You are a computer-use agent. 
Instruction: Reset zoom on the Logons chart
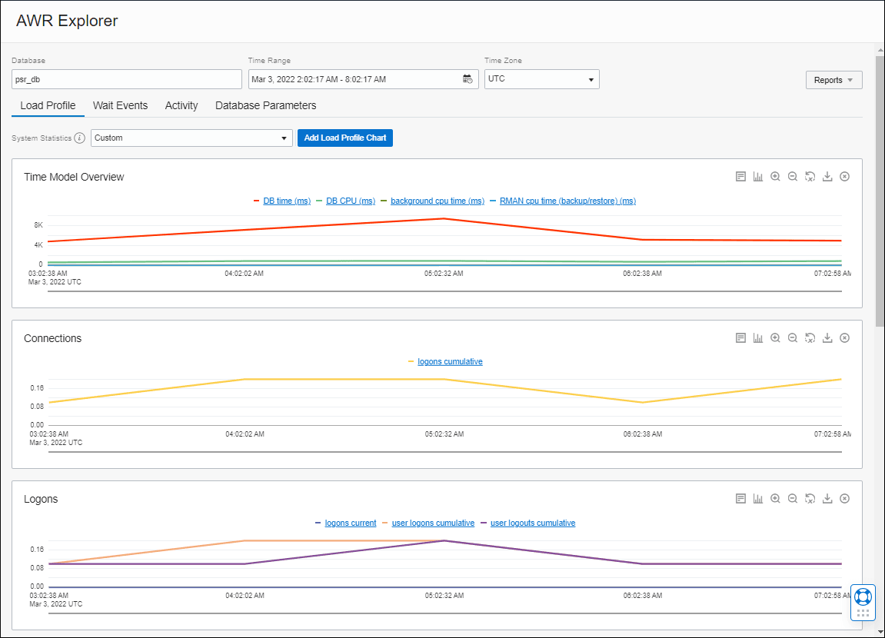pyautogui.click(x=810, y=498)
